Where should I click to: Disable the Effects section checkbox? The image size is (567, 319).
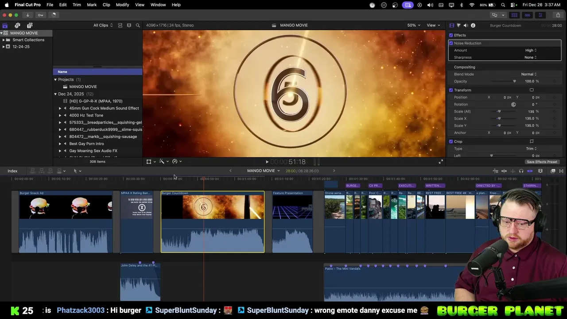pos(451,35)
